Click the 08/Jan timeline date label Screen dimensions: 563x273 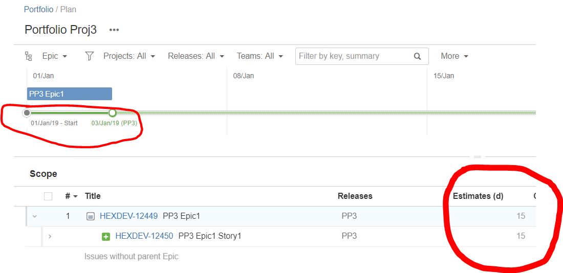(244, 76)
